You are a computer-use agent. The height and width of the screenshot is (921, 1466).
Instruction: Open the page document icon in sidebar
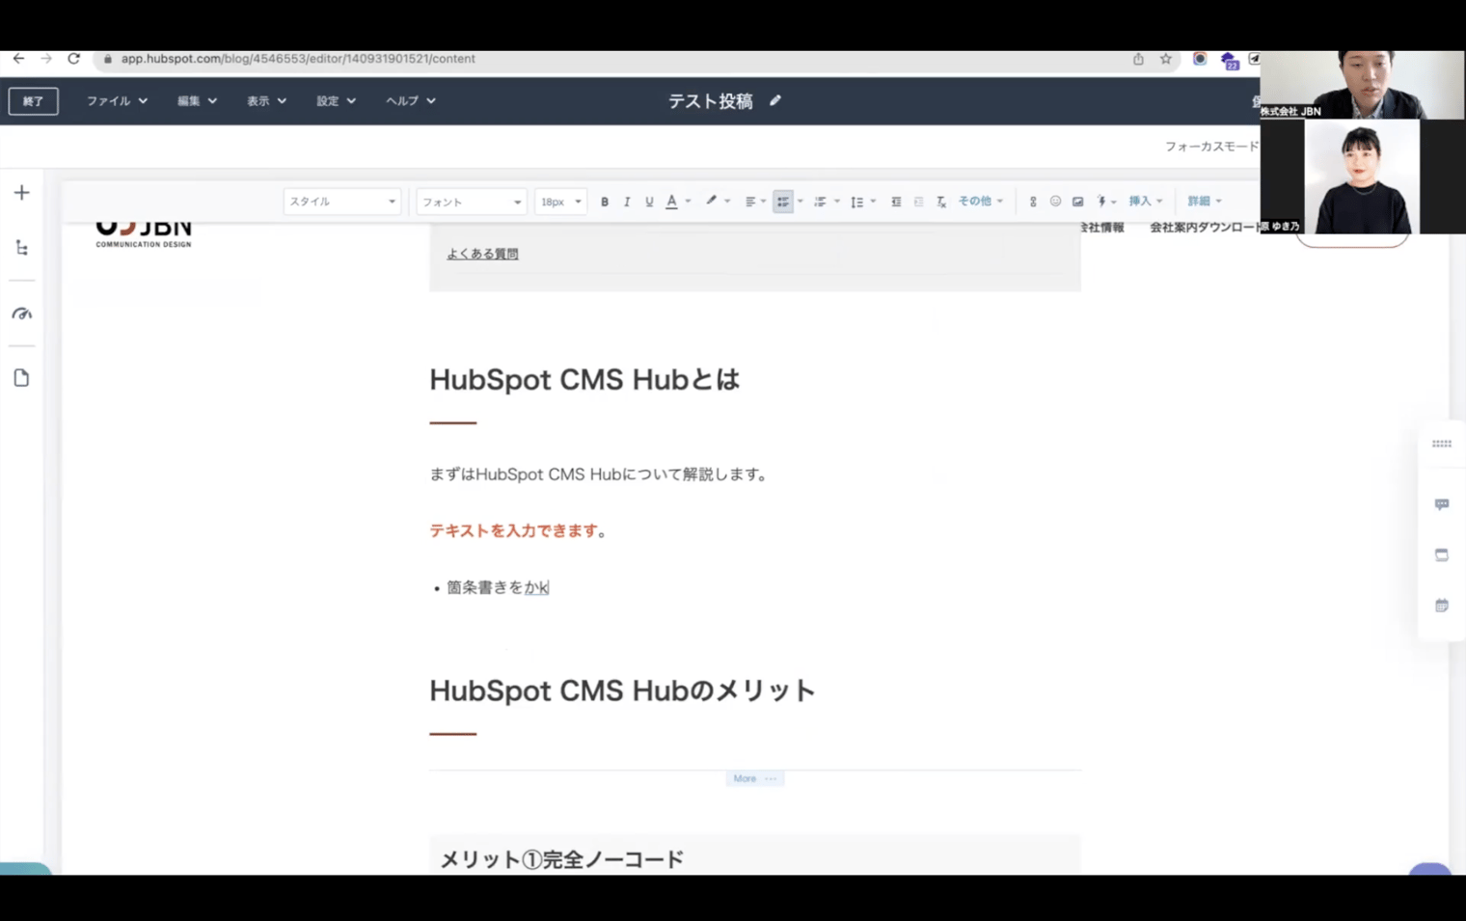point(21,378)
